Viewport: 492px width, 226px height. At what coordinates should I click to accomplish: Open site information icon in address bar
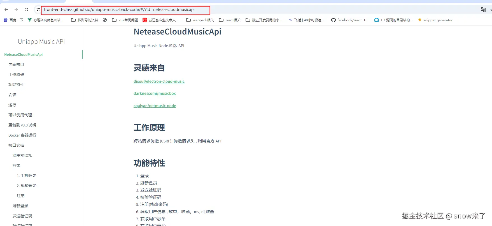[x=38, y=10]
